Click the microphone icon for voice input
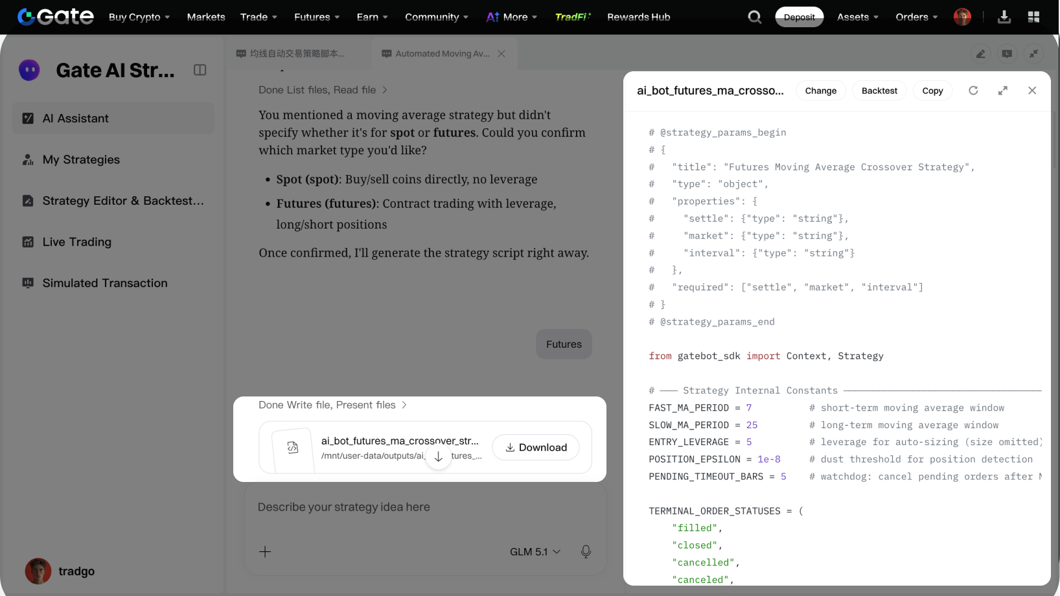1060x596 pixels. pos(586,552)
